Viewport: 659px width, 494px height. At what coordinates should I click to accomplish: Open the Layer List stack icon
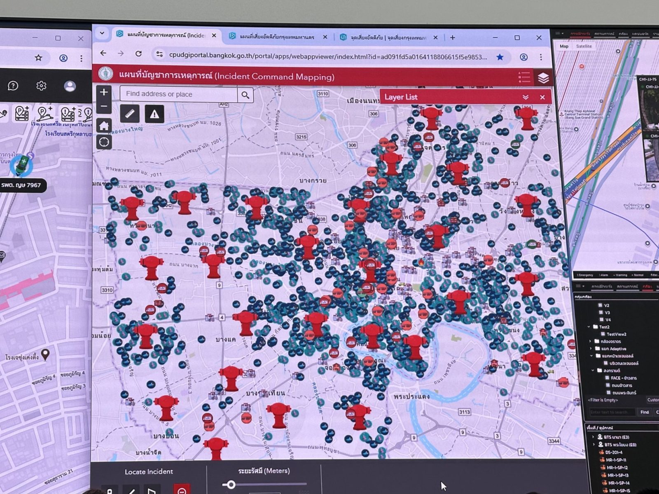click(543, 78)
